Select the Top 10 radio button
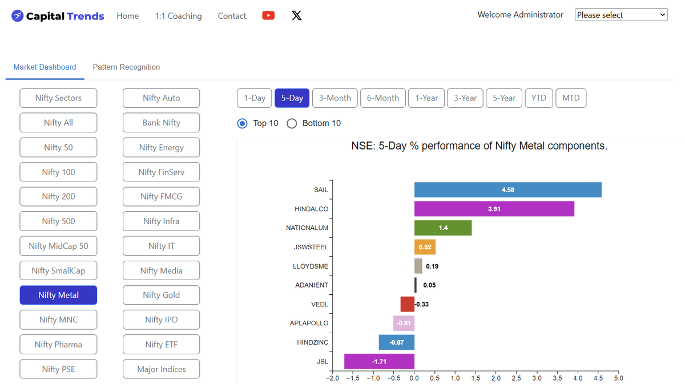Image resolution: width=685 pixels, height=384 pixels. click(243, 123)
